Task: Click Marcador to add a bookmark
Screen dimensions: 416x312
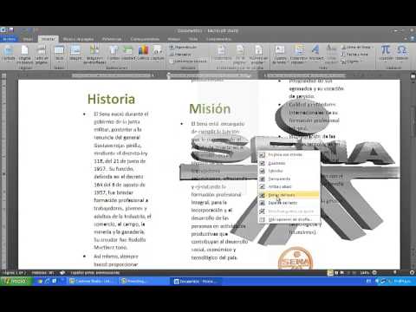Action: [x=180, y=54]
